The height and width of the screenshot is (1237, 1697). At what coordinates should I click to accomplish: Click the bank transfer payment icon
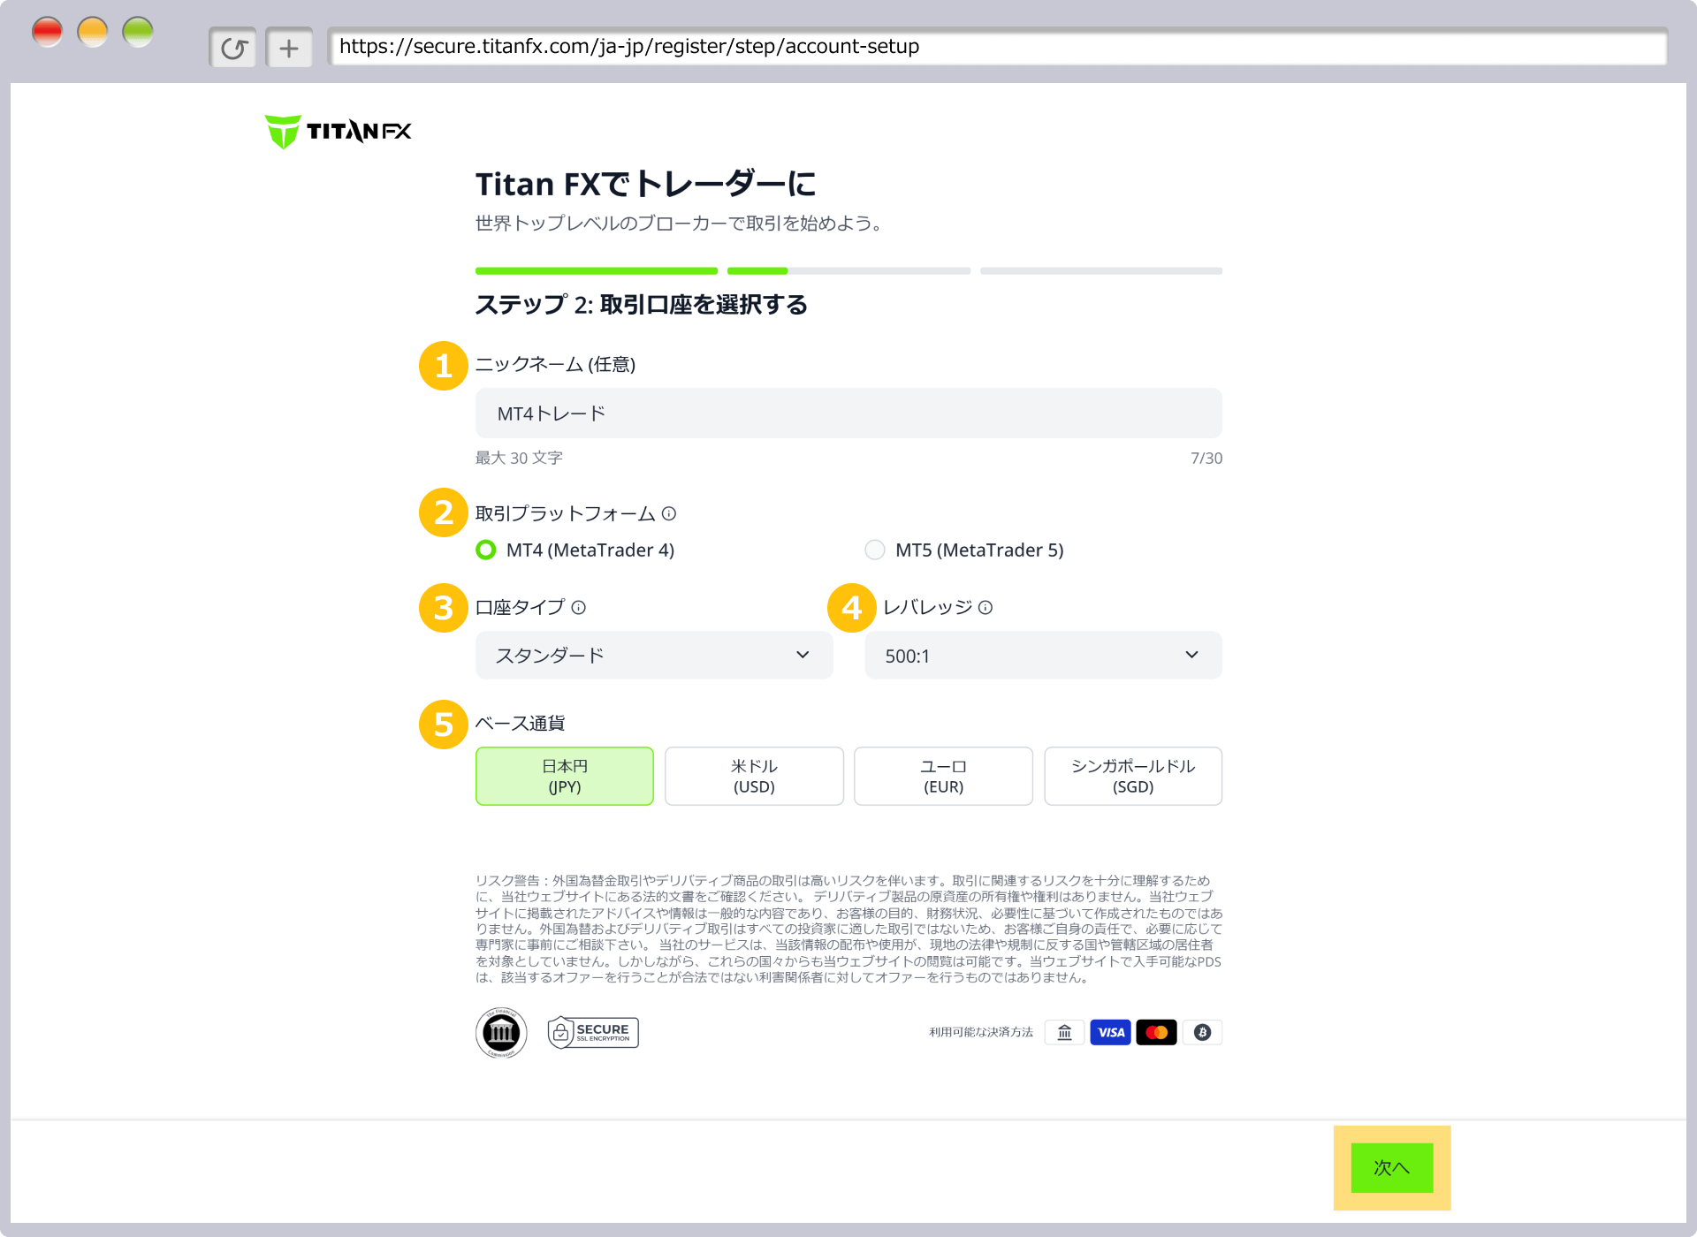tap(1065, 1032)
